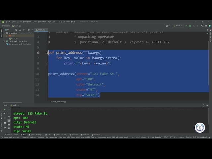Click the wrench icon in Run panel
Screen dimensions: 212x159
point(5,113)
